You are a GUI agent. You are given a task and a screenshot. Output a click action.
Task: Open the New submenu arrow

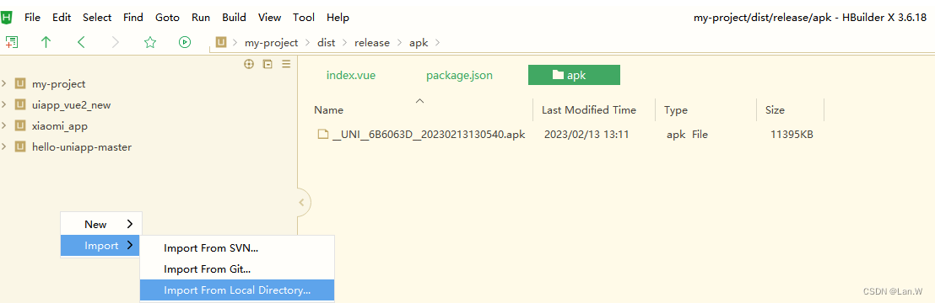[x=130, y=225]
